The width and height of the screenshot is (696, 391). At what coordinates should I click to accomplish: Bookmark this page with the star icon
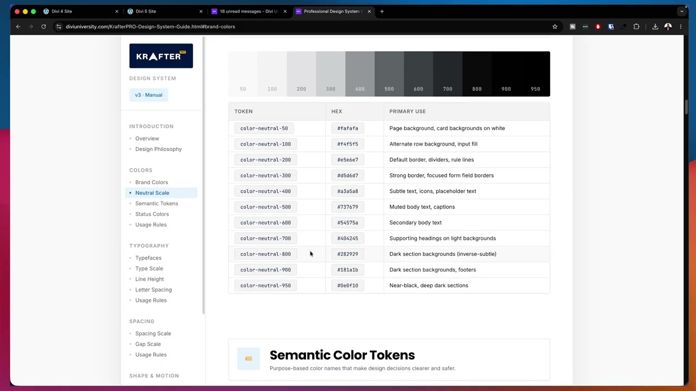pos(555,27)
